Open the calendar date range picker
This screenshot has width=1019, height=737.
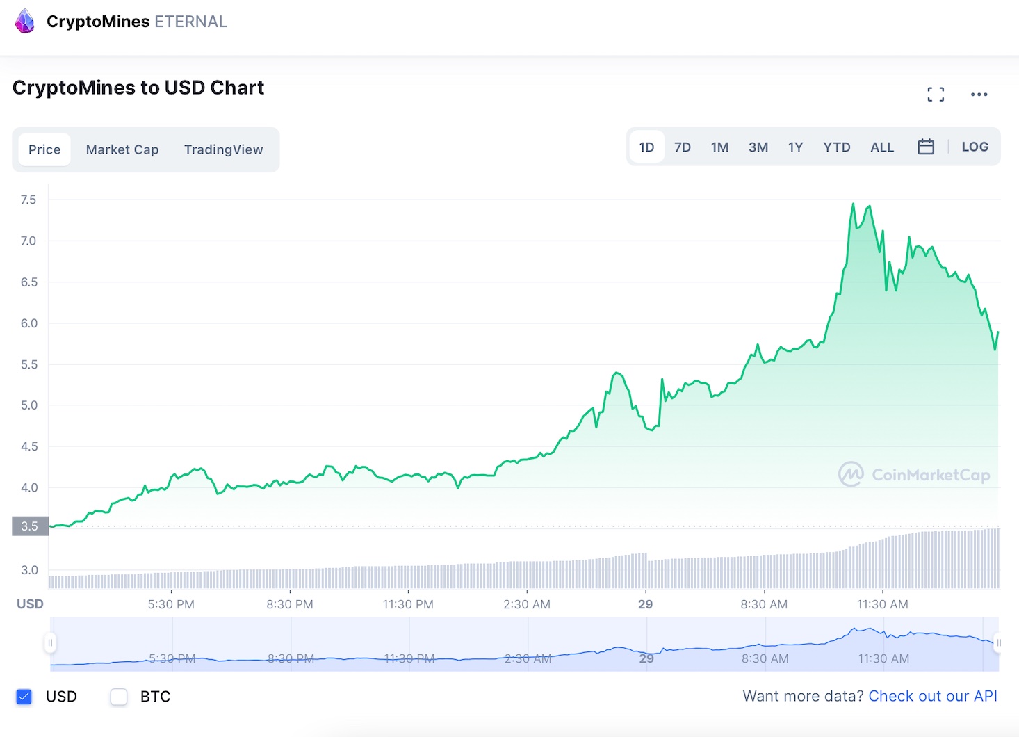(x=926, y=147)
